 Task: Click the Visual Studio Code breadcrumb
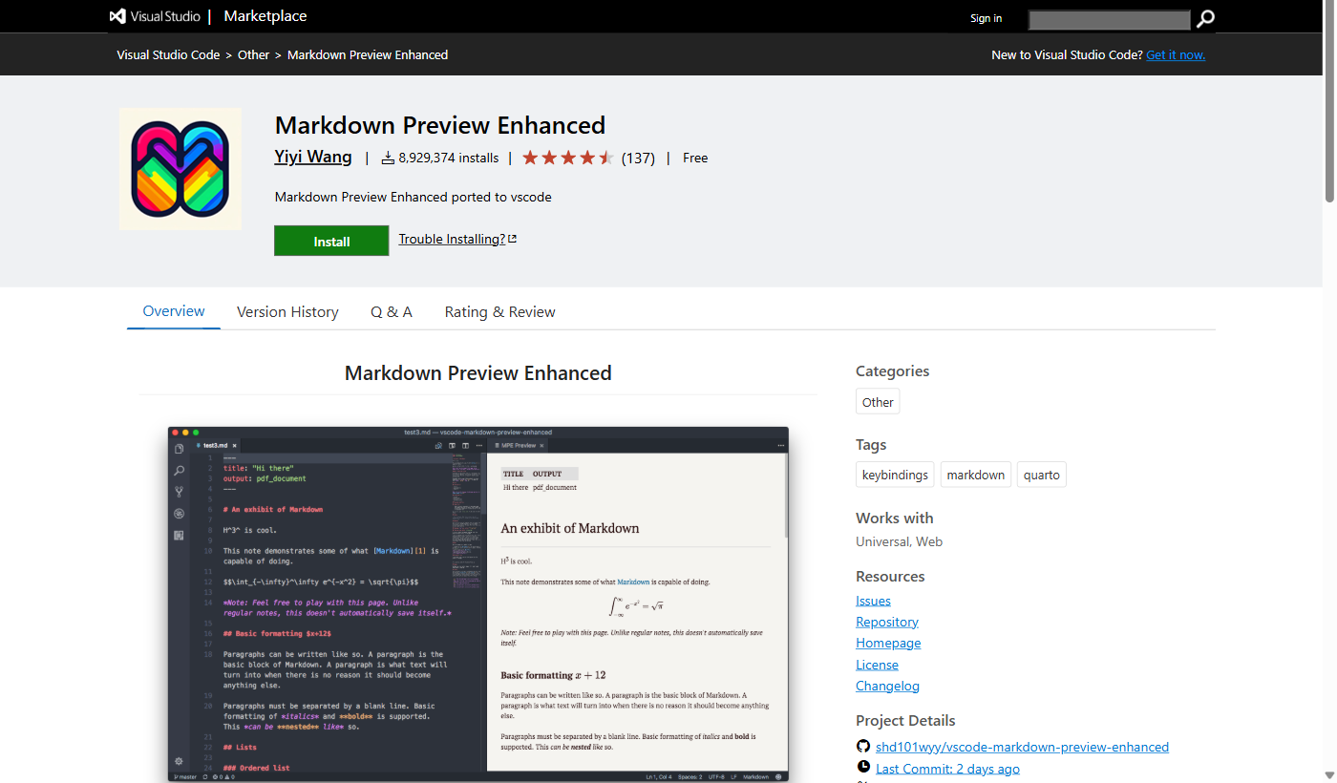[168, 54]
